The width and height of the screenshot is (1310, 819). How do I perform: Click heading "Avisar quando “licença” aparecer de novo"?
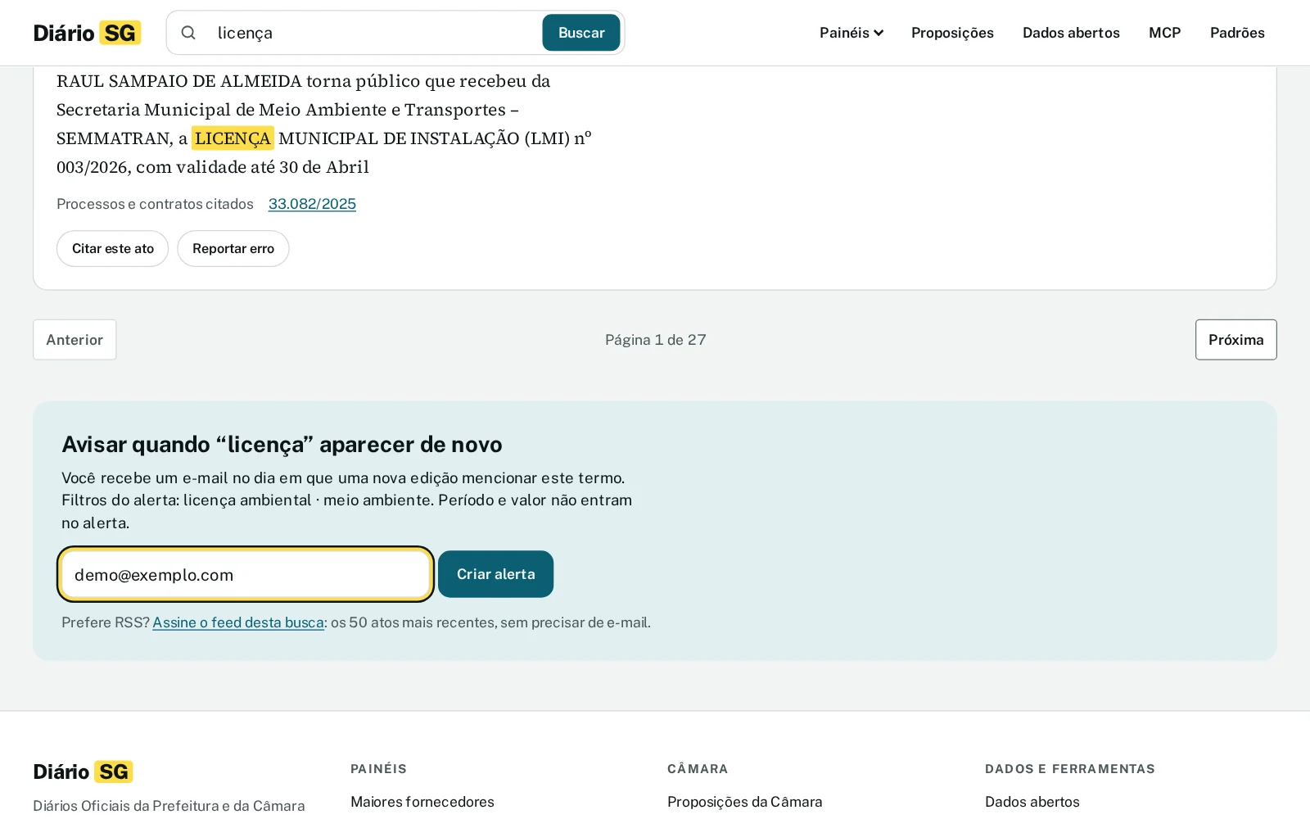pos(282,445)
